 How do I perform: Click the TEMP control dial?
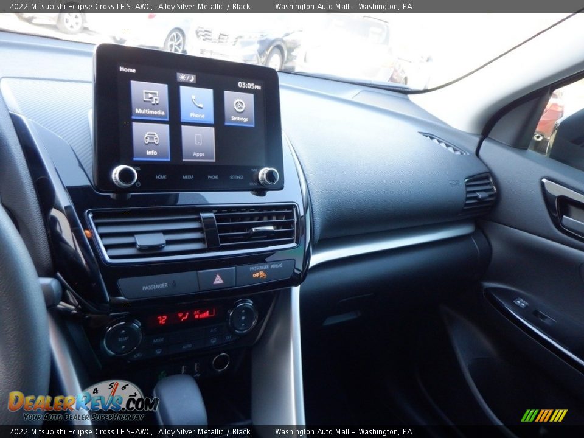coord(123,338)
